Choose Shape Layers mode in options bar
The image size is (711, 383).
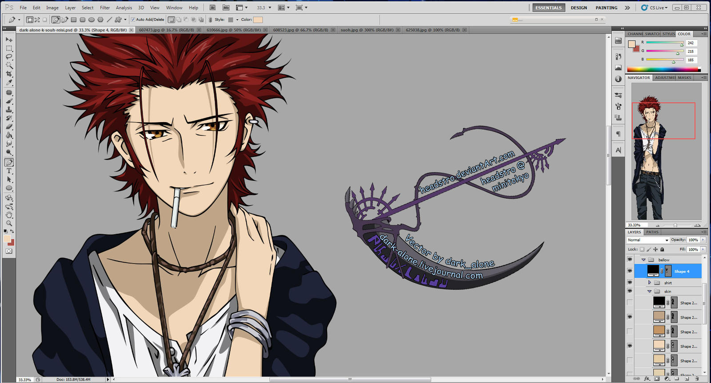click(x=30, y=20)
